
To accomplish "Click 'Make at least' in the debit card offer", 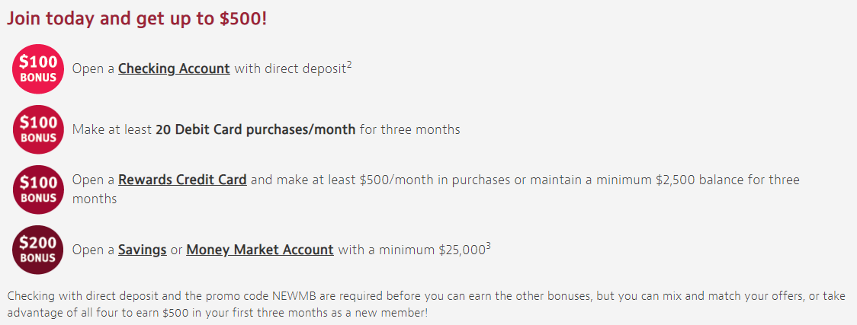I will coord(112,130).
